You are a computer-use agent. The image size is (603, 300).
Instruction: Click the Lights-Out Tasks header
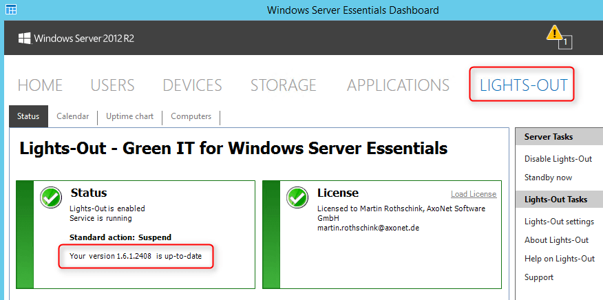coord(559,200)
